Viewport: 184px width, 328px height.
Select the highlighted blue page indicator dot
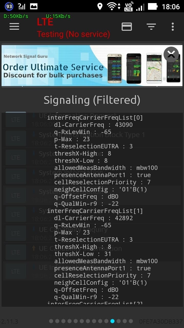112,321
